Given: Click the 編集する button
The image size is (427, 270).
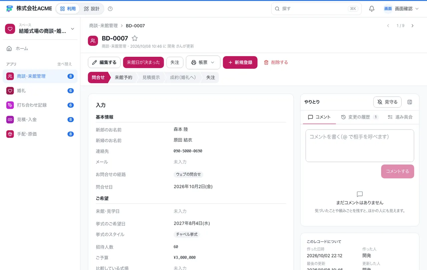Looking at the screenshot, I should (104, 62).
